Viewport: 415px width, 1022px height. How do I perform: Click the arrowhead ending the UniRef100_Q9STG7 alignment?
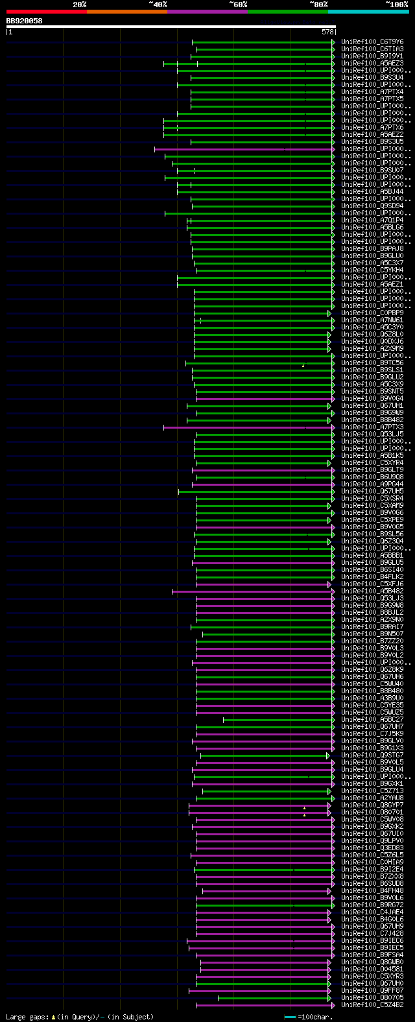pos(328,755)
